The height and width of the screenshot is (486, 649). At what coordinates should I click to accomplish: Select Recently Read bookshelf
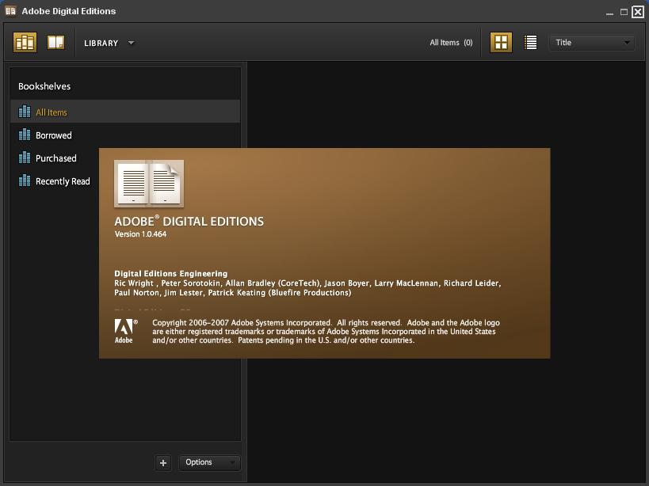(x=54, y=181)
